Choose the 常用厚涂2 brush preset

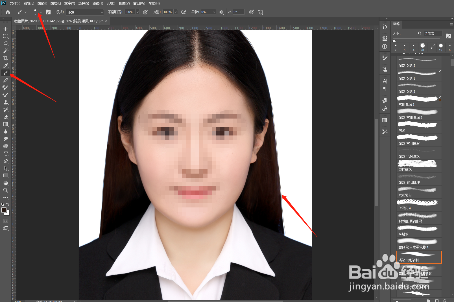click(x=419, y=101)
